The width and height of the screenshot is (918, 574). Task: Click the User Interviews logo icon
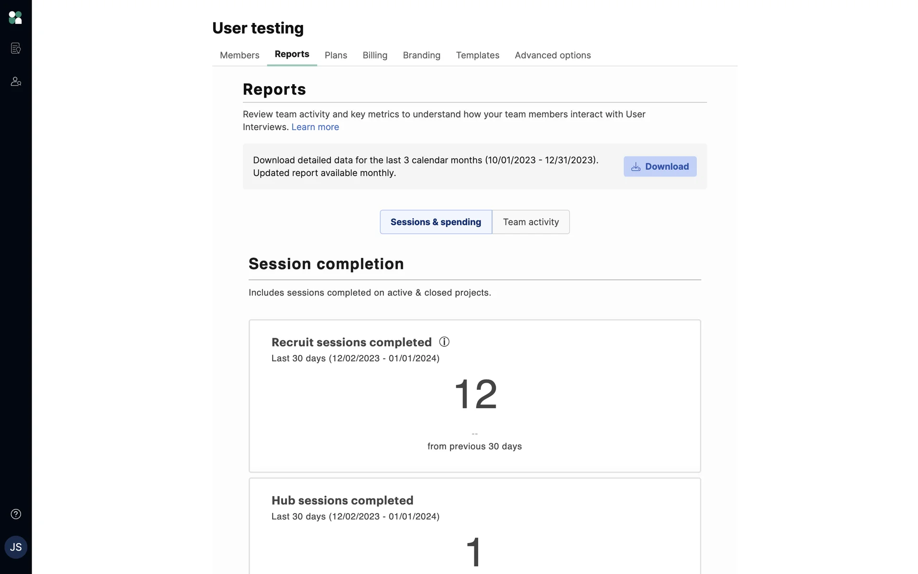15,18
